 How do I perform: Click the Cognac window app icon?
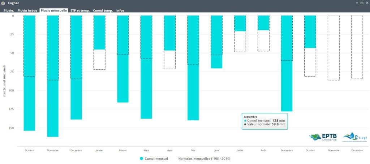[x=3, y=3]
